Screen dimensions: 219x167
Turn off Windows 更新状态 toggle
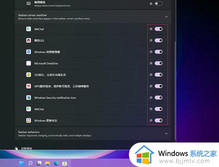point(158,120)
